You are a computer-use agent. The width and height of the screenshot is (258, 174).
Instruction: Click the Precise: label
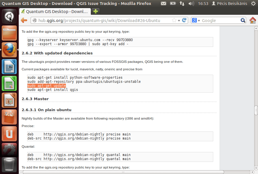click(28, 126)
